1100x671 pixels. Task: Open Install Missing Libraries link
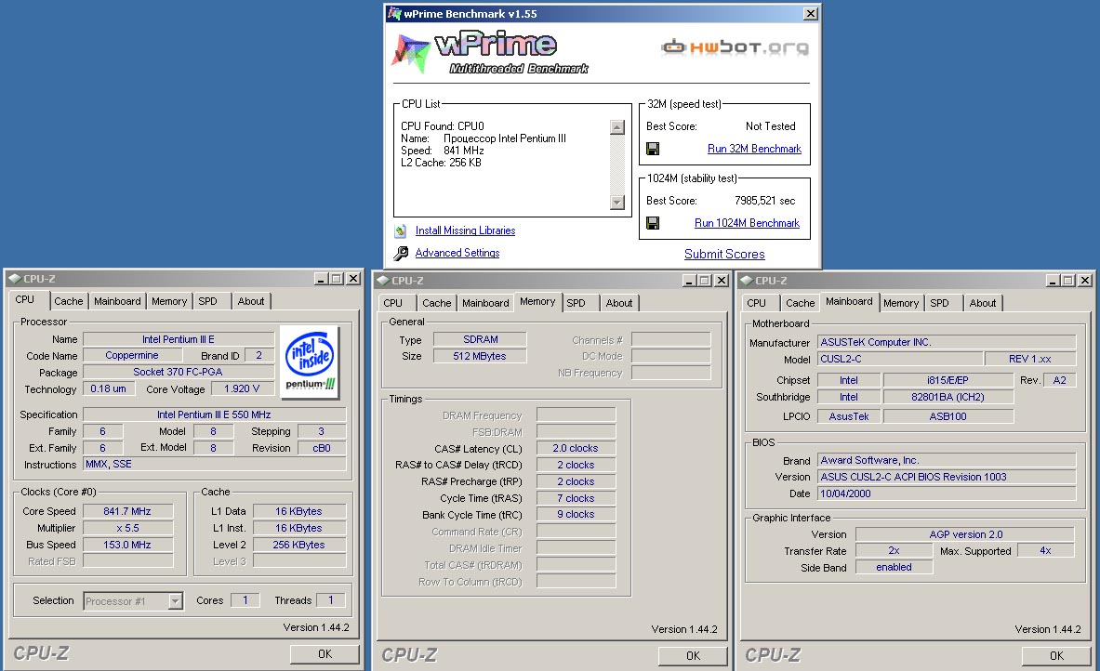[465, 230]
